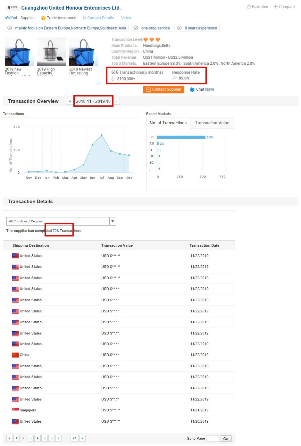The image size is (301, 446).
Task: Click the 11/21/2019 transaction date
Action: coord(199,410)
